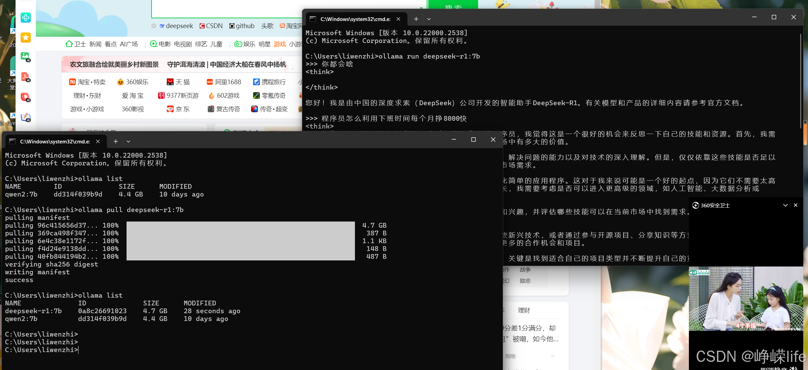Open tab dropdown in front cmd window
This screenshot has width=808, height=370.
coord(128,141)
